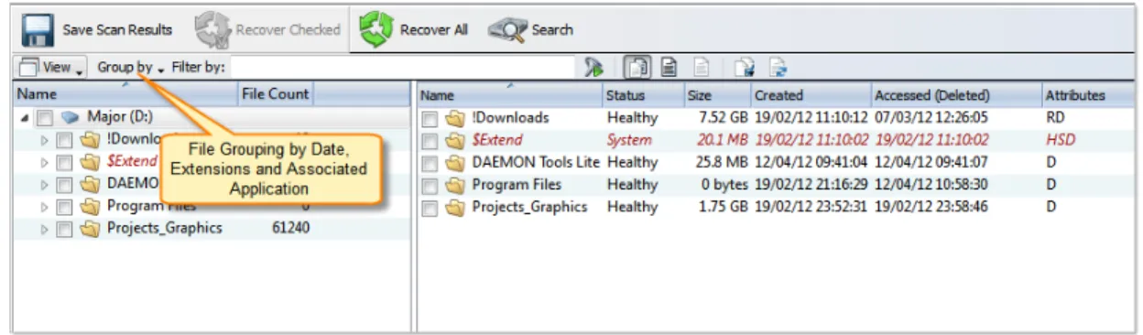Click the Recover All button

(414, 30)
